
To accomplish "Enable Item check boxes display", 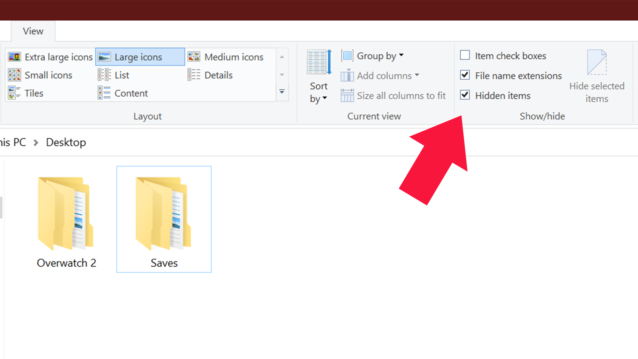I will (x=465, y=55).
